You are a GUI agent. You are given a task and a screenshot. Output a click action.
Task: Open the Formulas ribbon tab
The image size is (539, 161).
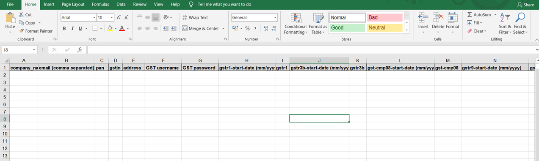100,4
